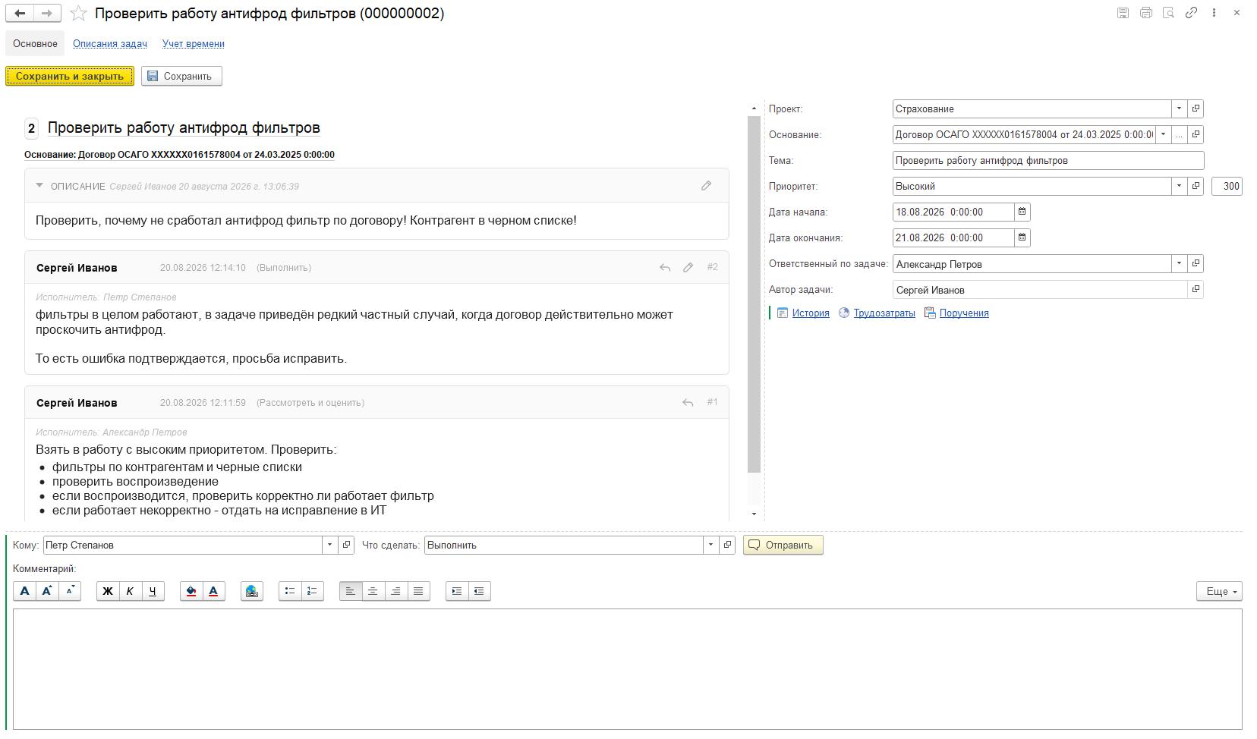The height and width of the screenshot is (739, 1257).
Task: Send comment with Отправить button
Action: [783, 545]
